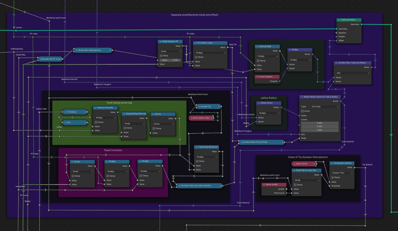Expand collapsed Combine Twist and Twist Correction
Viewport: 398px width, 231px height.
click(x=179, y=186)
